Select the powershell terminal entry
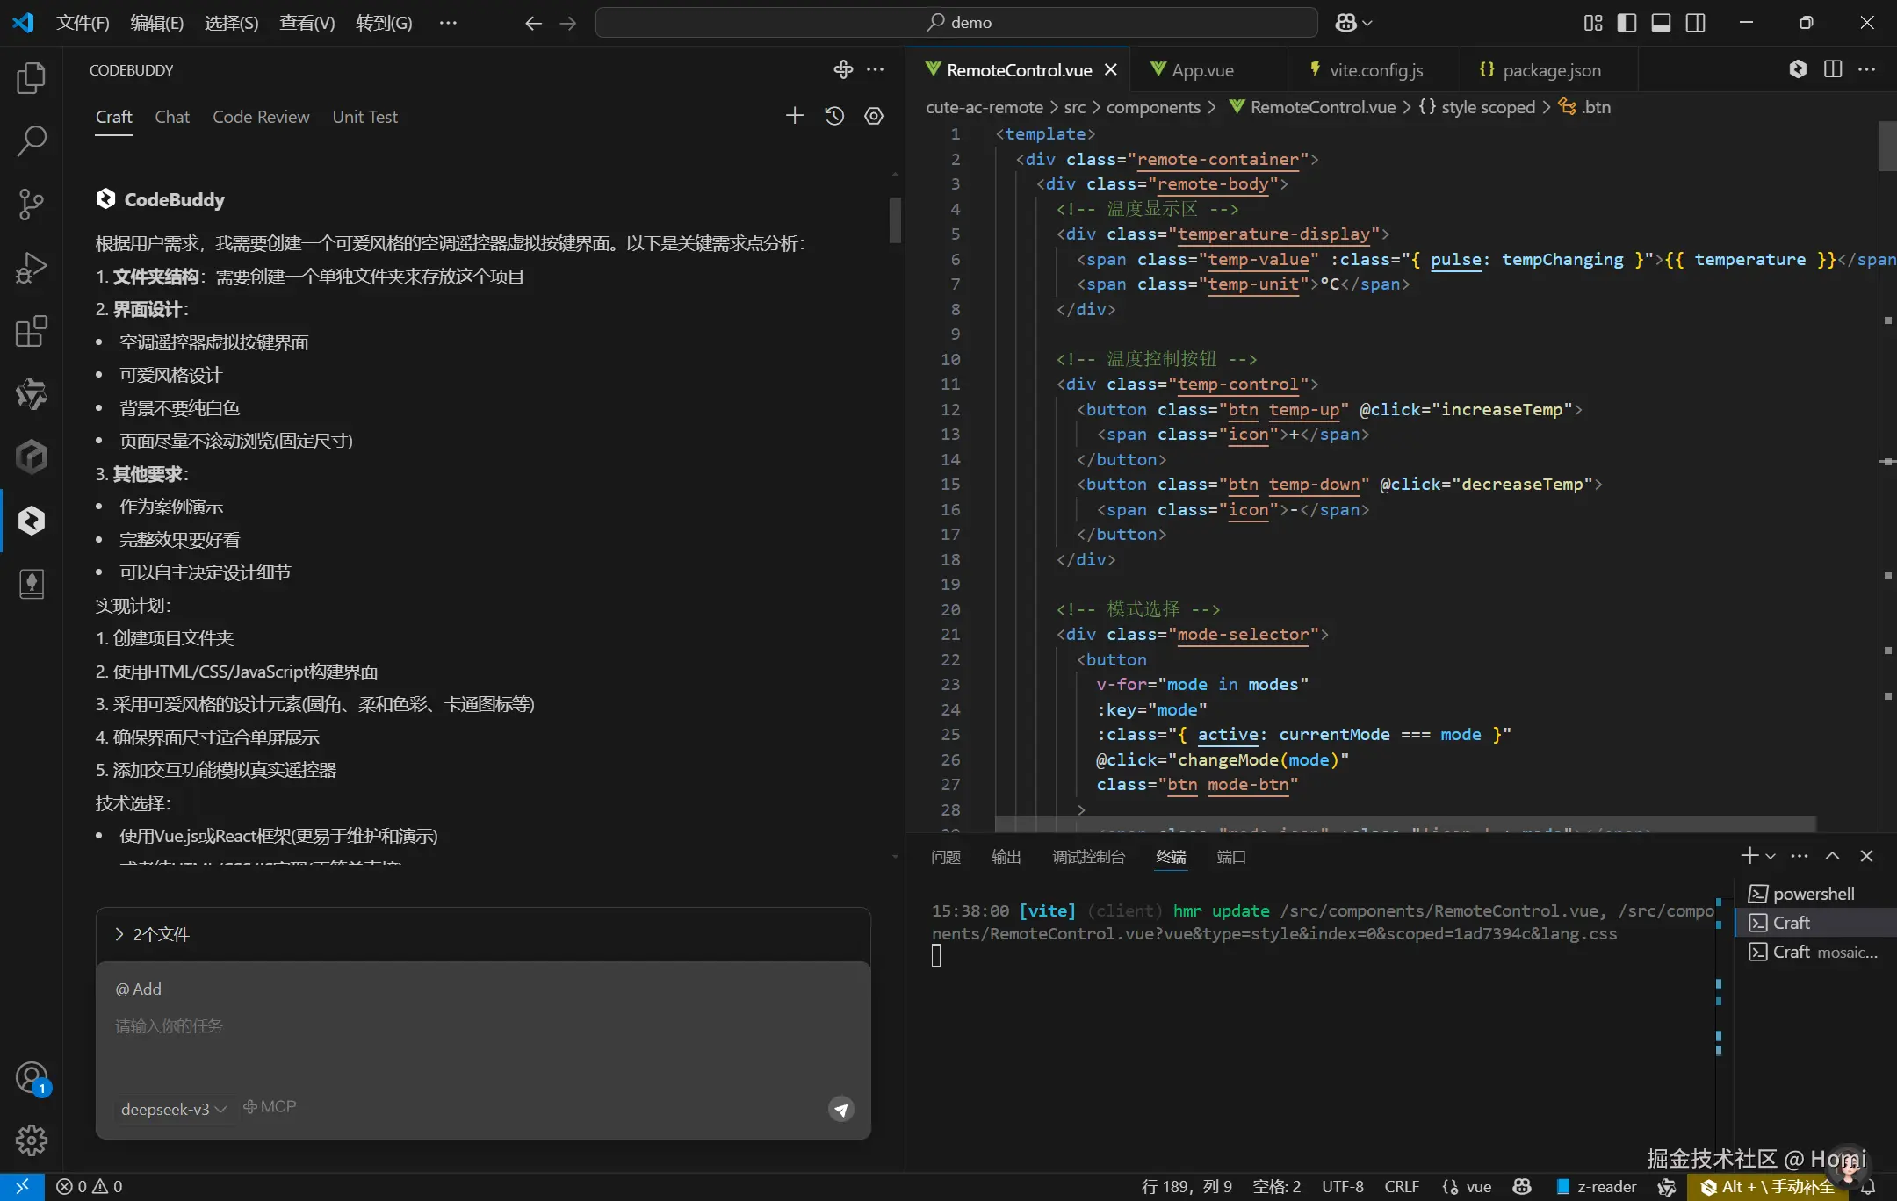The image size is (1897, 1201). [x=1813, y=894]
